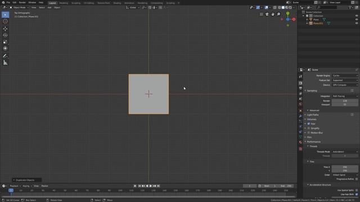The width and height of the screenshot is (360, 202).
Task: Toggle Use Hair BVH checkbox
Action: point(357,195)
